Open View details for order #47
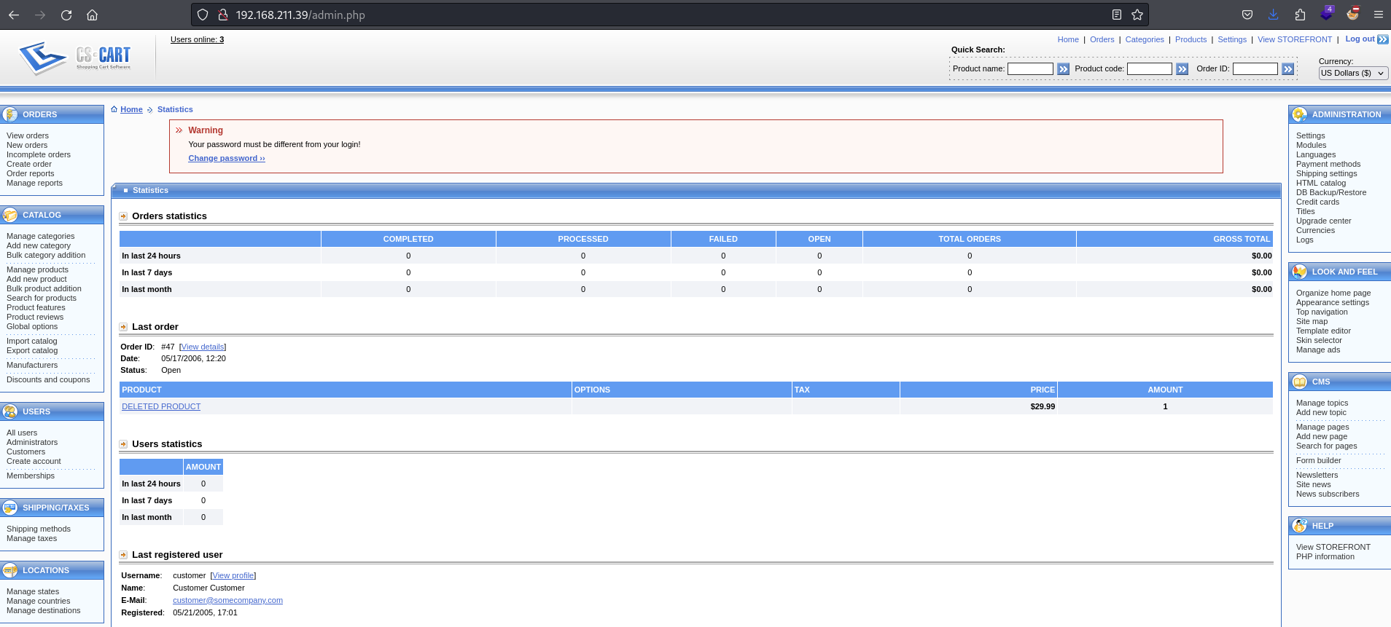Viewport: 1391px width, 627px height. click(203, 347)
